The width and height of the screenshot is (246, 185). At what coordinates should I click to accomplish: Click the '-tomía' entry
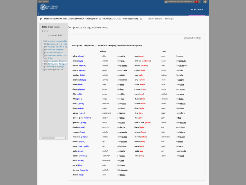[78, 175]
